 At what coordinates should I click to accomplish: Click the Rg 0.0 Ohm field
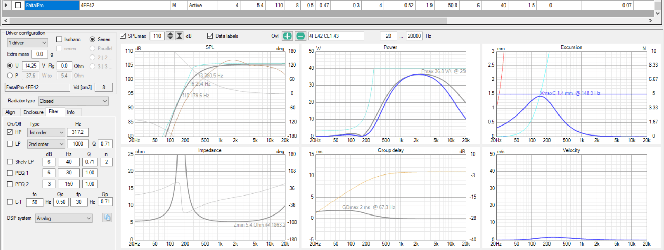click(x=64, y=66)
